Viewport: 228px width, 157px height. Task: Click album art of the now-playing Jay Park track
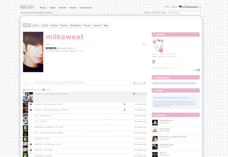(28, 97)
